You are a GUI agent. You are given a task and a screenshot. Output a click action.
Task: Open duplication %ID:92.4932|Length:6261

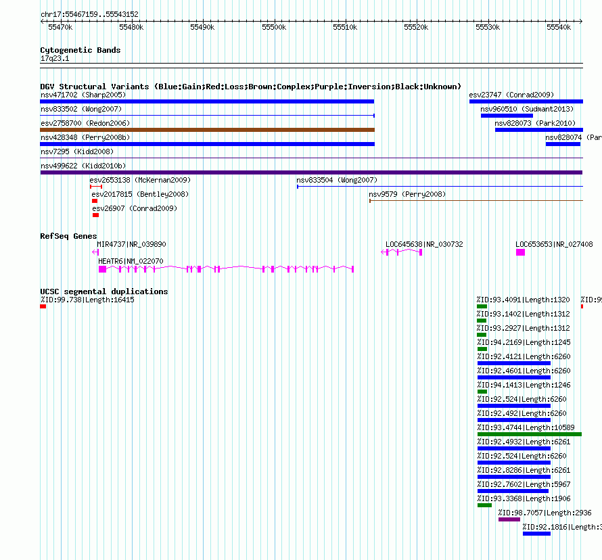click(x=514, y=448)
